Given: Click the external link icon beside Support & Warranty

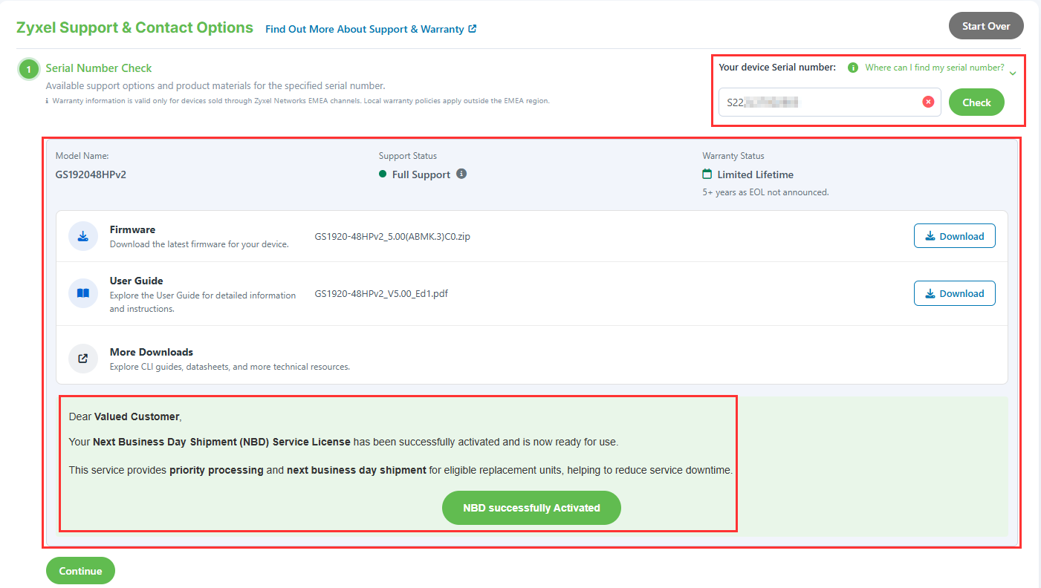Looking at the screenshot, I should pyautogui.click(x=473, y=29).
